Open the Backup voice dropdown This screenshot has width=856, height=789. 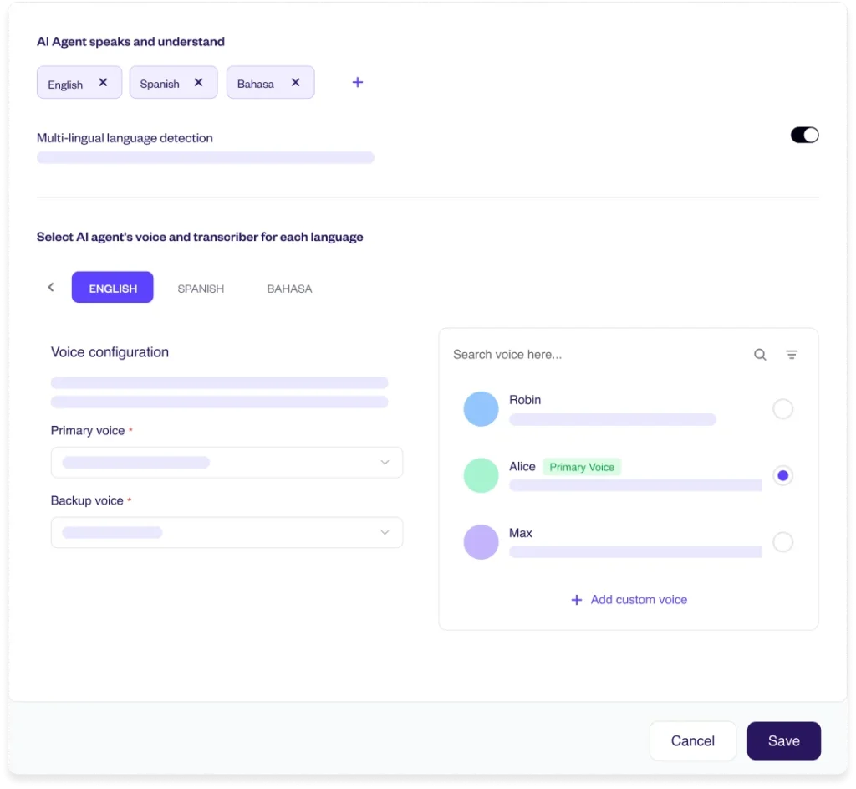pos(227,533)
